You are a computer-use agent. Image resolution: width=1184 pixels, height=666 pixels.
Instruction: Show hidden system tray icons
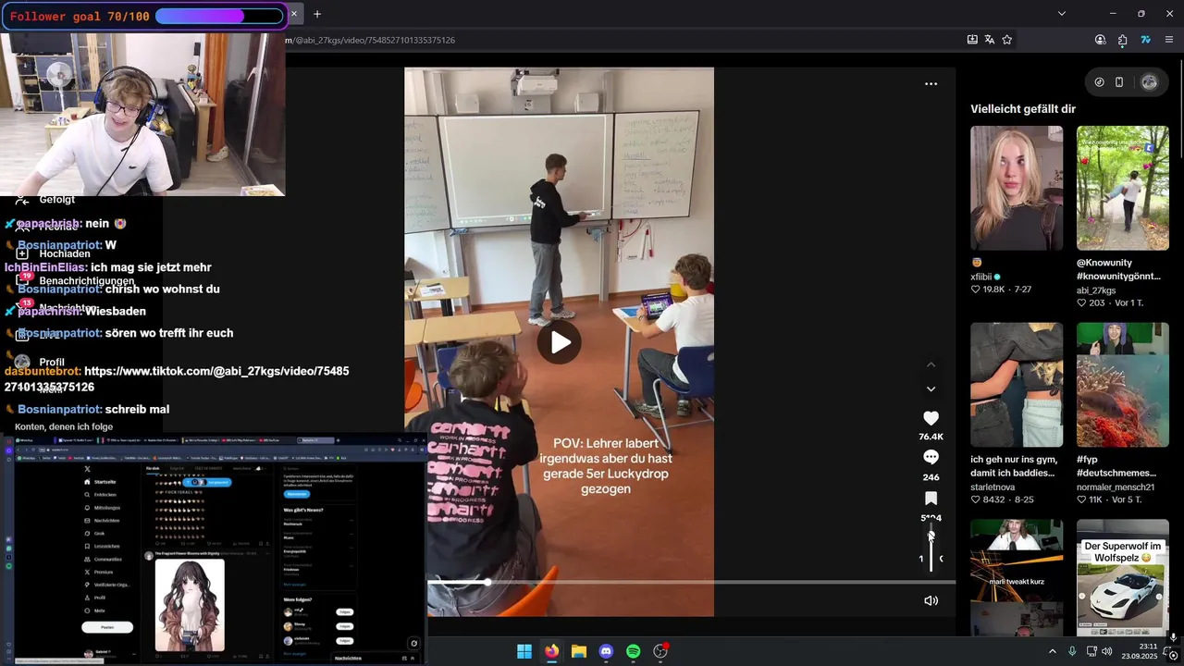click(x=1052, y=651)
